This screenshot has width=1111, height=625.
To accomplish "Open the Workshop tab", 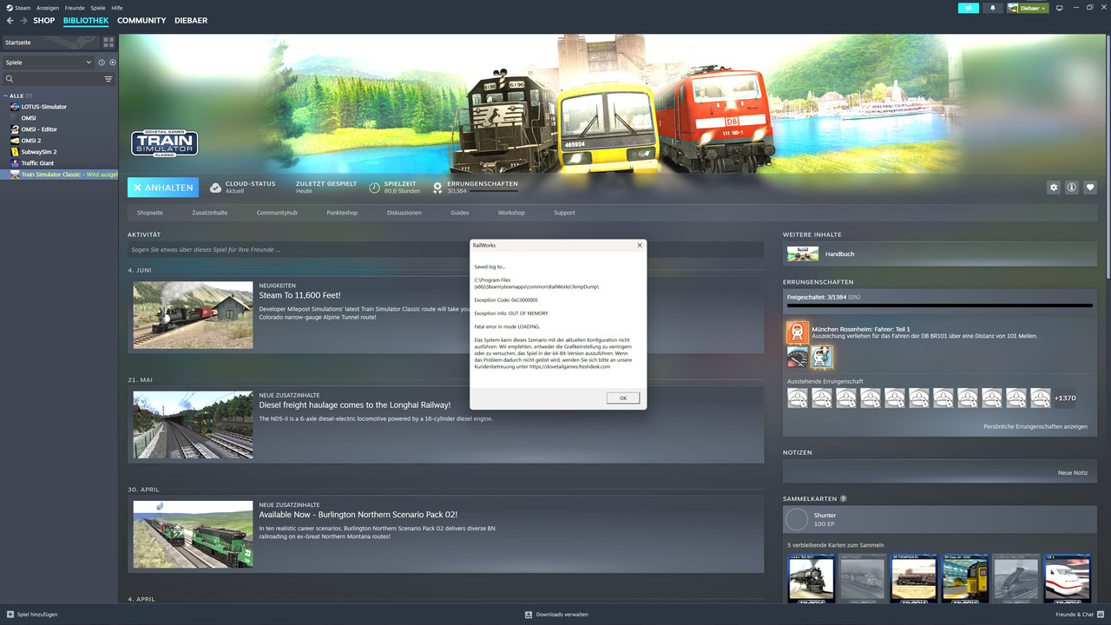I will (511, 213).
